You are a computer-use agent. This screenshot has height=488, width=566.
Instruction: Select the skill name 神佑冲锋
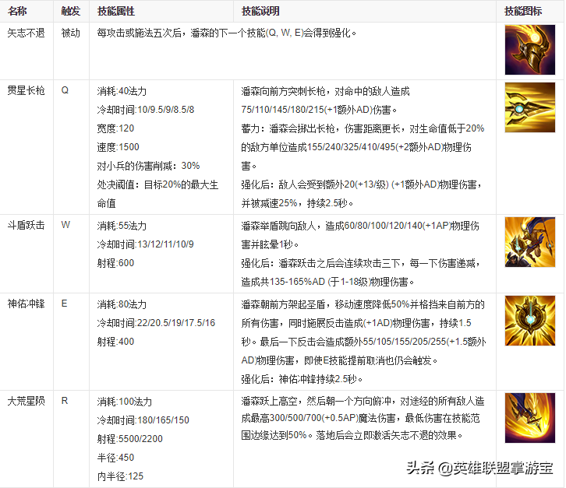pyautogui.click(x=27, y=304)
